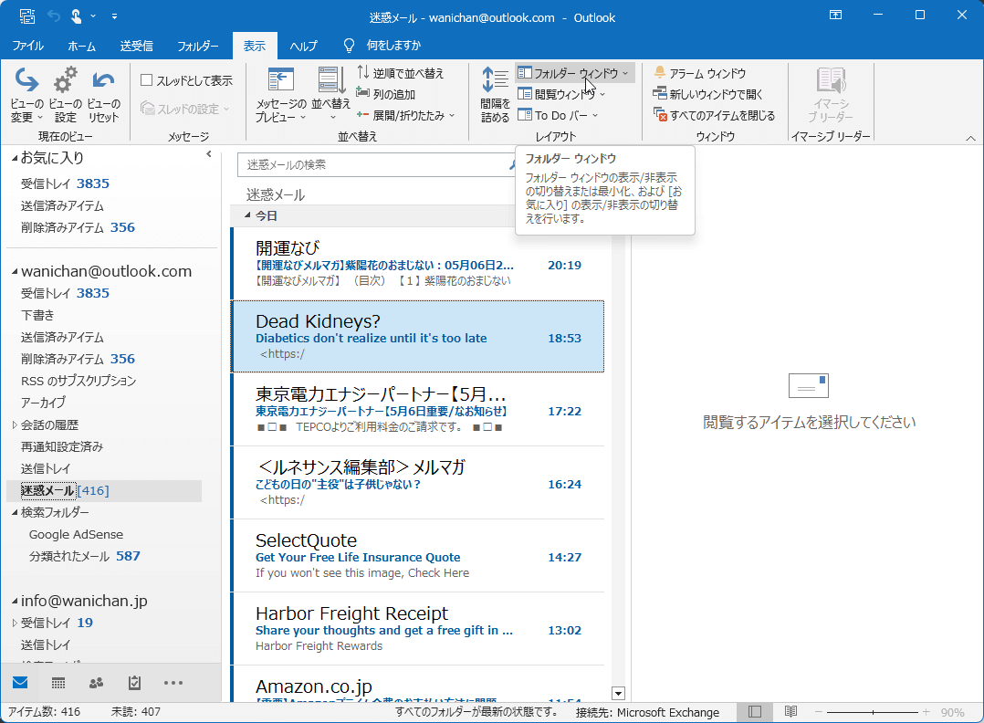Open the SelectQuote insurance email
This screenshot has height=723, width=984.
[x=418, y=556]
